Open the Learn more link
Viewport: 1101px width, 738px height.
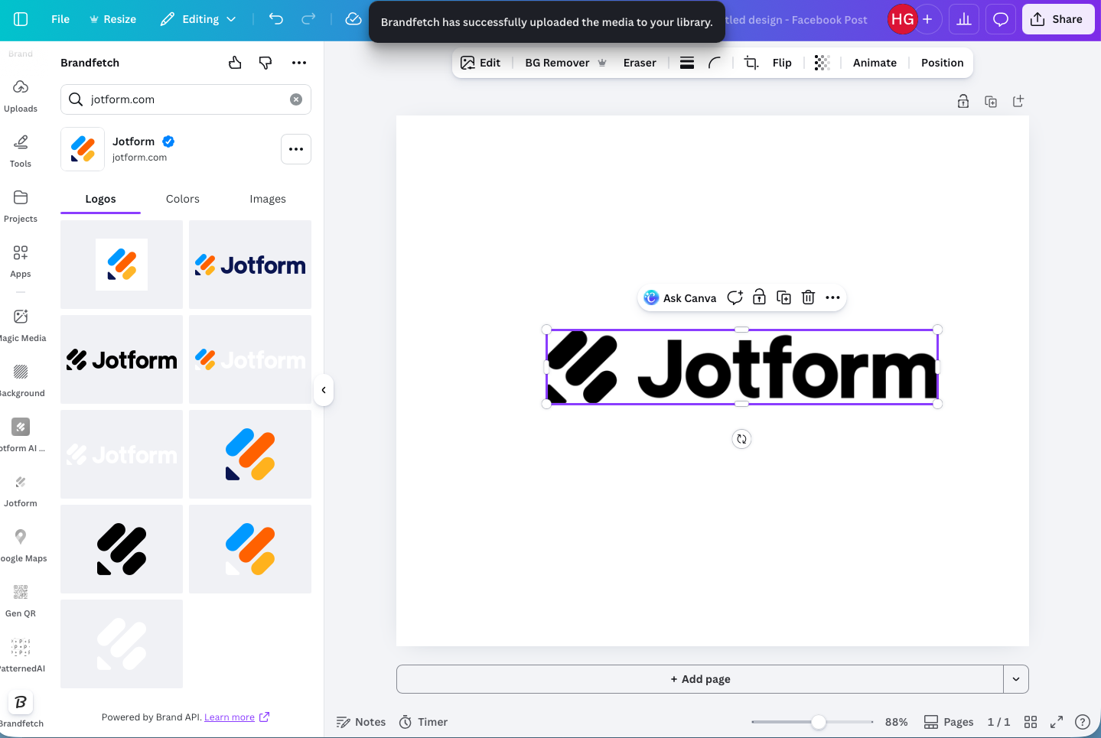point(230,717)
